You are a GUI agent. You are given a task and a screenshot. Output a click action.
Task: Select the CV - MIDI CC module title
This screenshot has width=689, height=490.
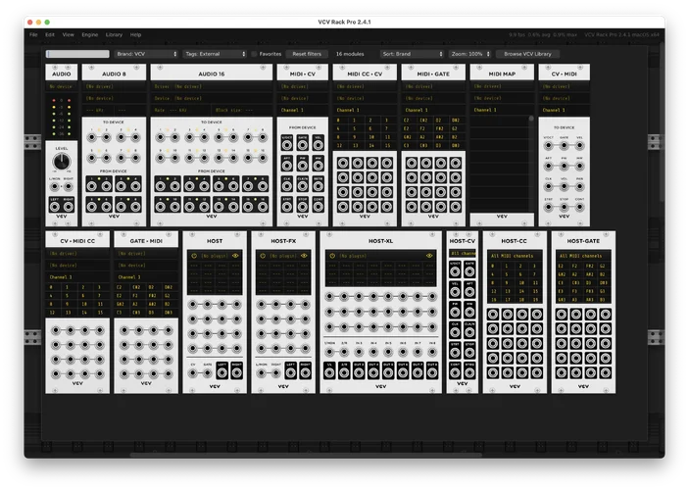(x=77, y=241)
